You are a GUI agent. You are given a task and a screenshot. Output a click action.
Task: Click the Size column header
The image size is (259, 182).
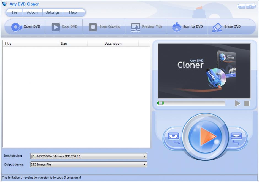click(73, 44)
